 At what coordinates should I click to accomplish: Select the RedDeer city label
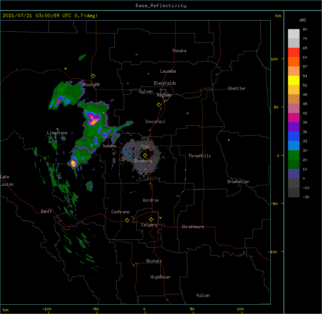pos(164,95)
